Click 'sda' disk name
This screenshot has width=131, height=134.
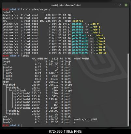pyautogui.click(x=5, y=116)
